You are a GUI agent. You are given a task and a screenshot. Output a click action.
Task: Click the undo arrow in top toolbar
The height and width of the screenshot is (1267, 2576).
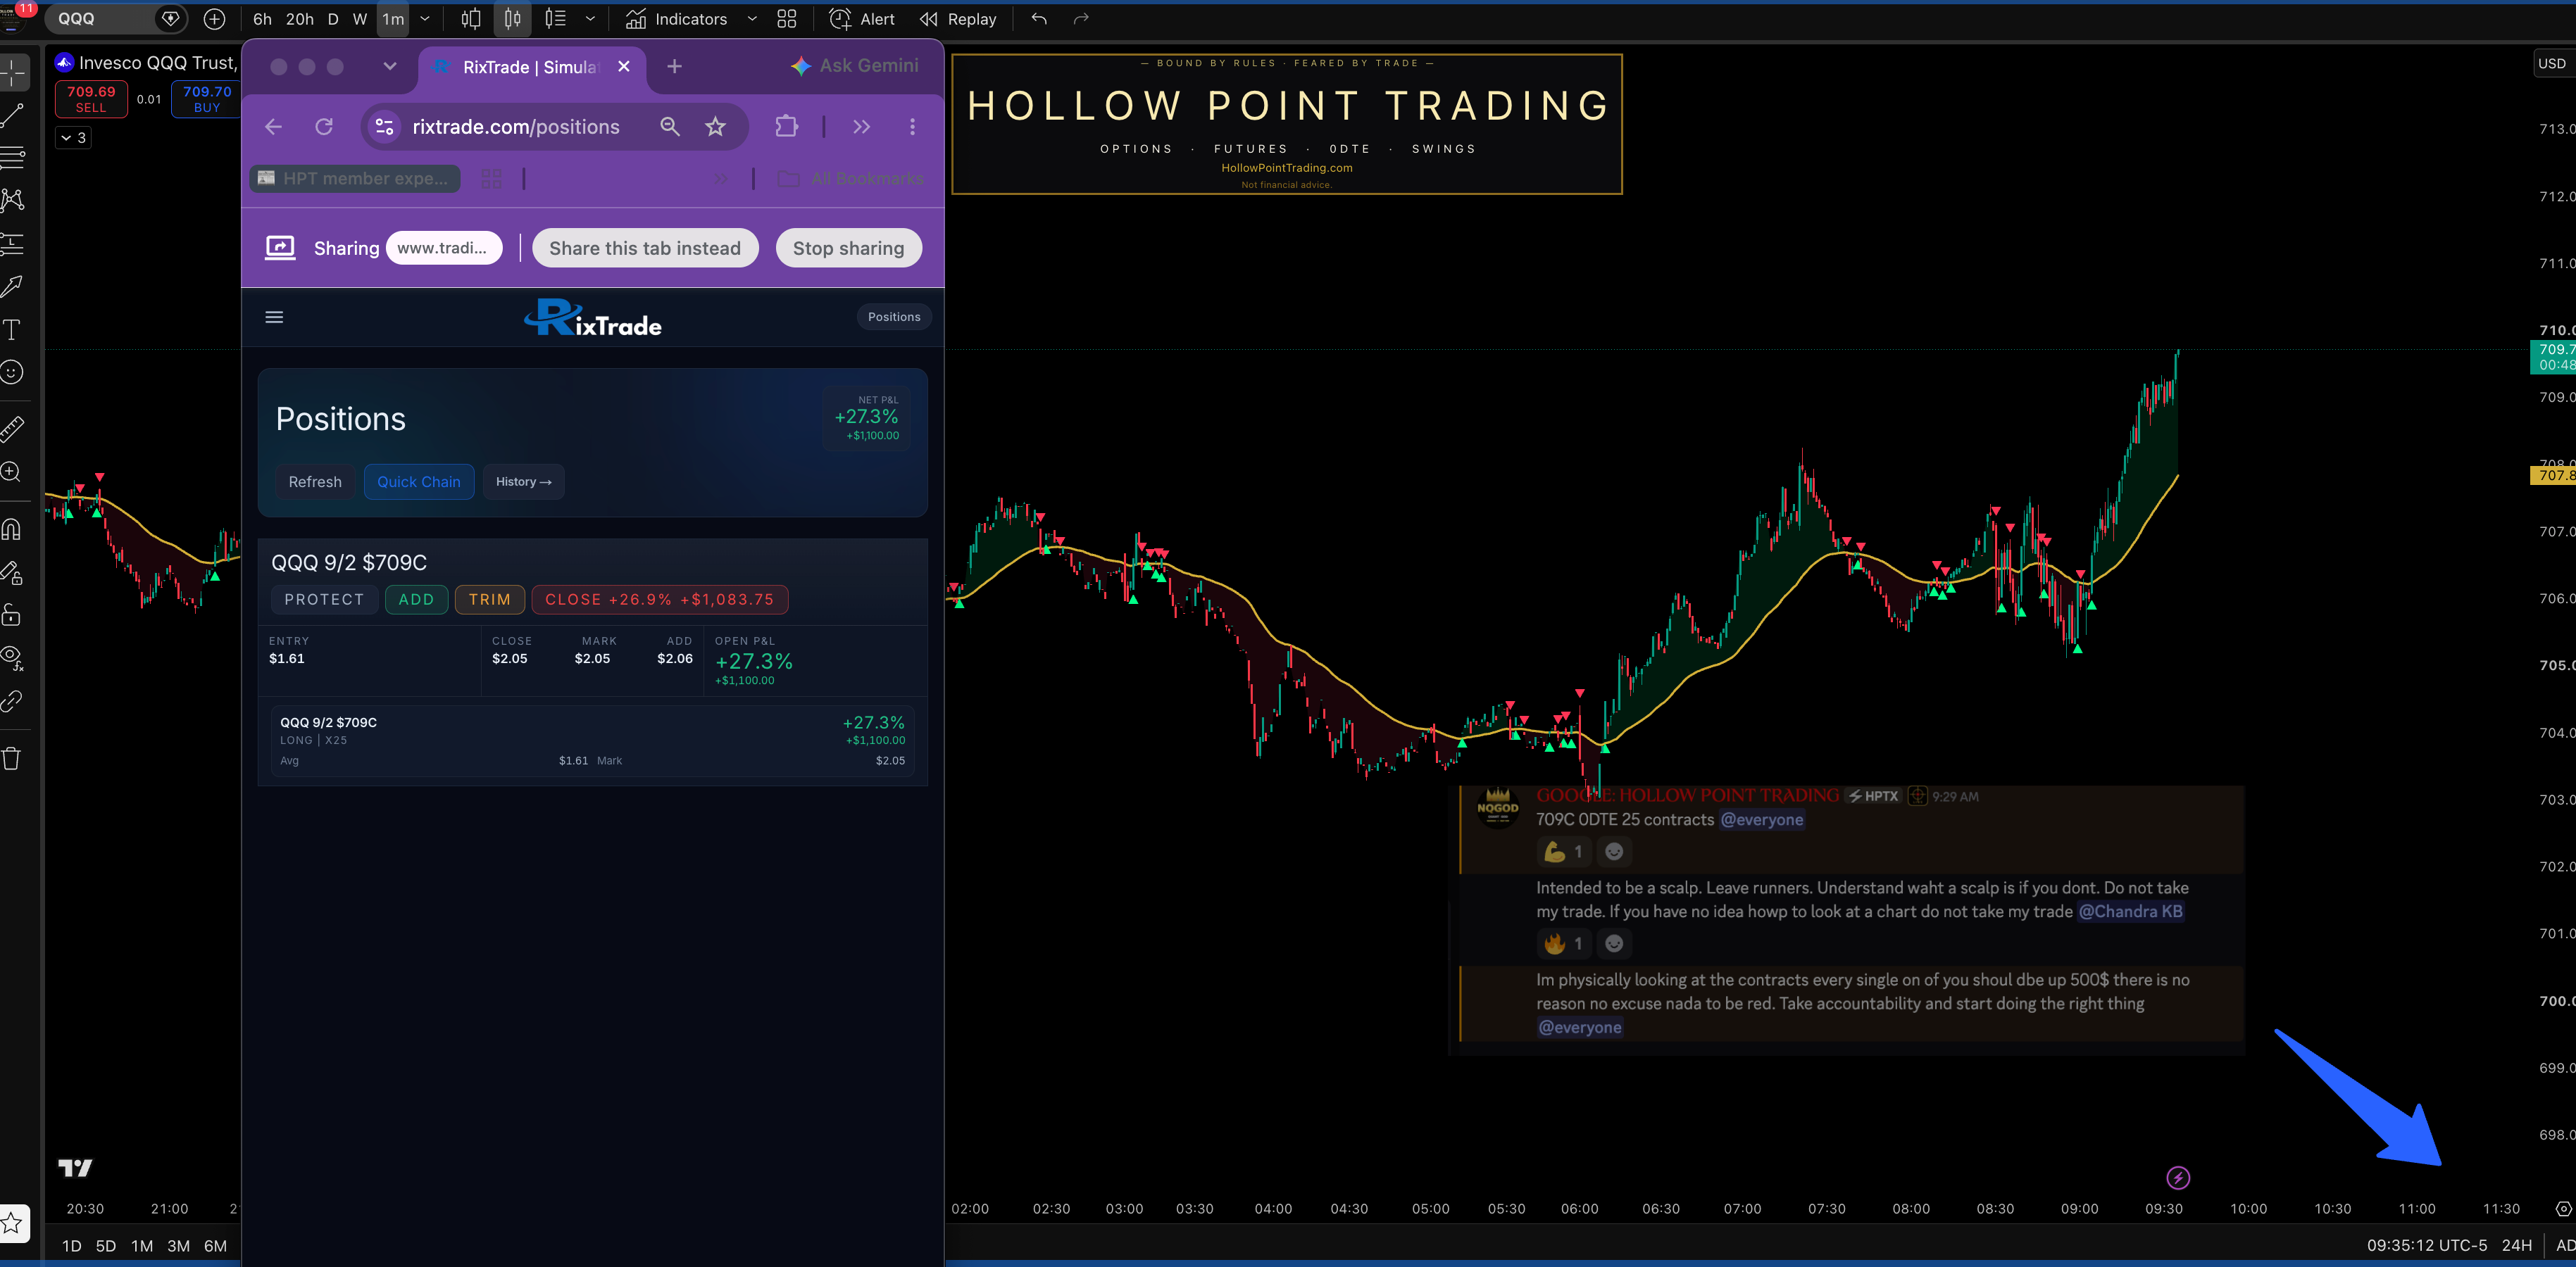[x=1039, y=19]
